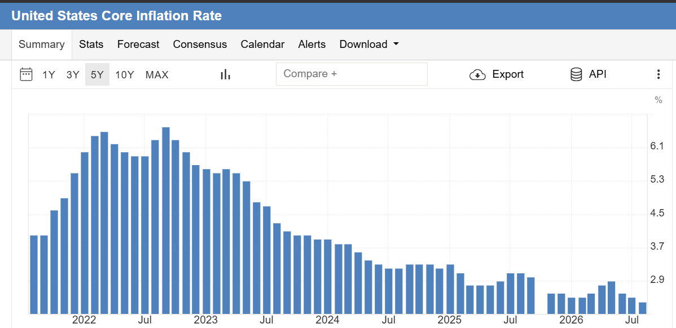Expand the Download dropdown menu
Screen dimensions: 676x328
369,45
